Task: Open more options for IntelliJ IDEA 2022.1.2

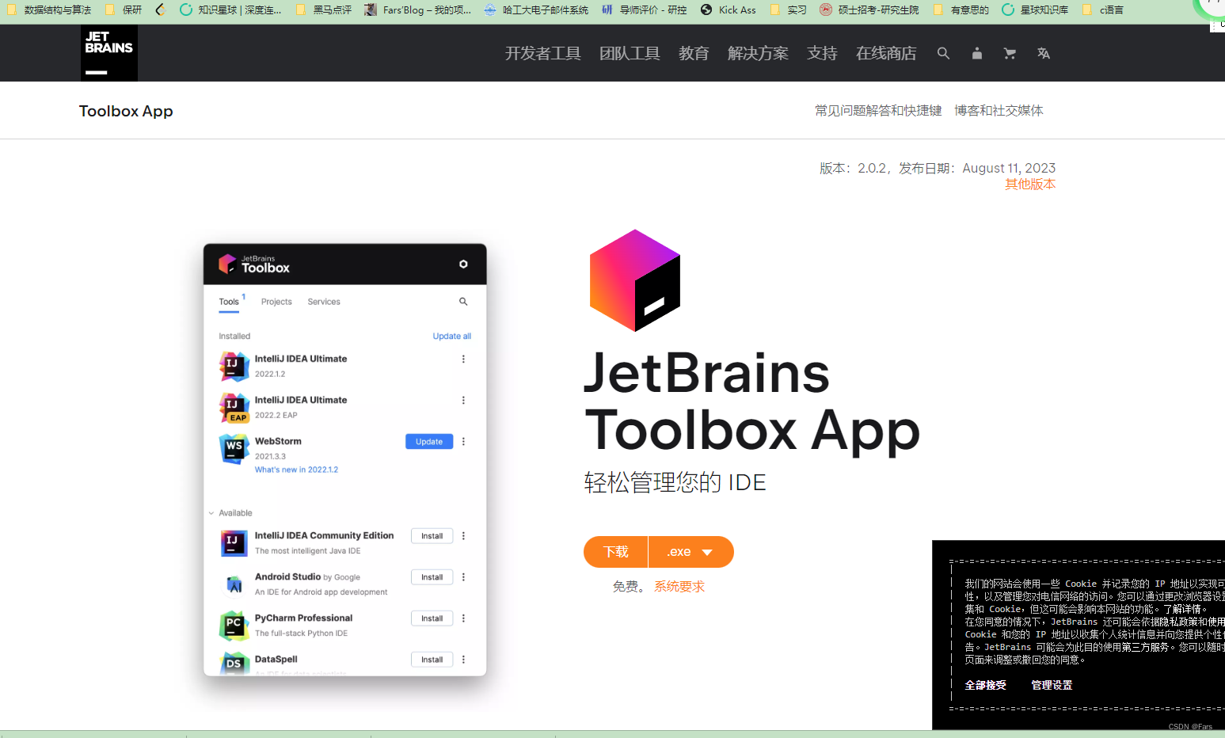Action: point(463,359)
